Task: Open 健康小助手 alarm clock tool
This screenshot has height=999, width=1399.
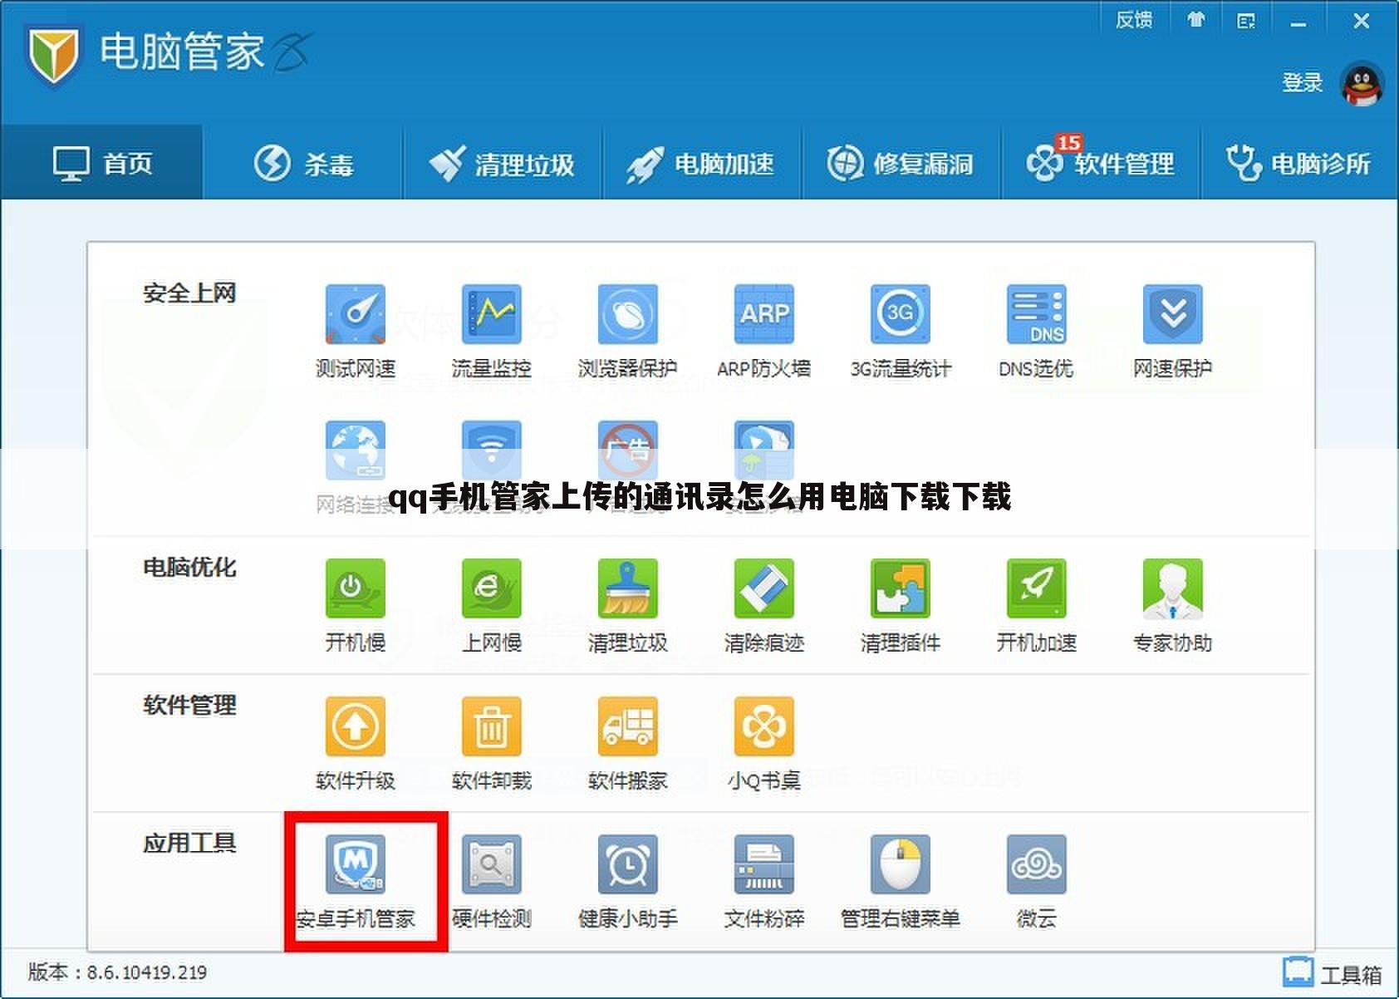Action: pyautogui.click(x=627, y=882)
